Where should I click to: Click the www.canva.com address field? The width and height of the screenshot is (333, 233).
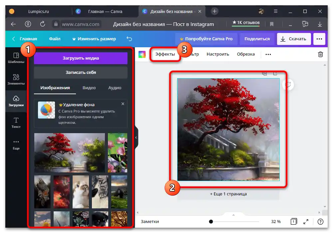(x=81, y=24)
